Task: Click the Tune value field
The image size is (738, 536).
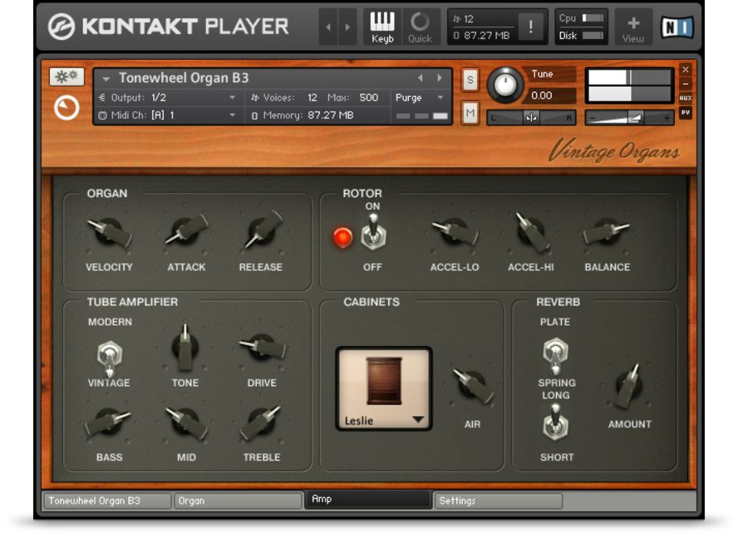Action: click(x=548, y=96)
